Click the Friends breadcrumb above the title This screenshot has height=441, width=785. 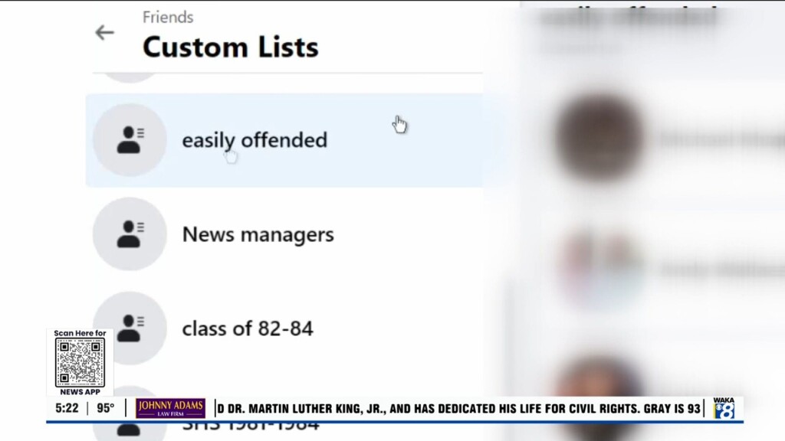168,17
